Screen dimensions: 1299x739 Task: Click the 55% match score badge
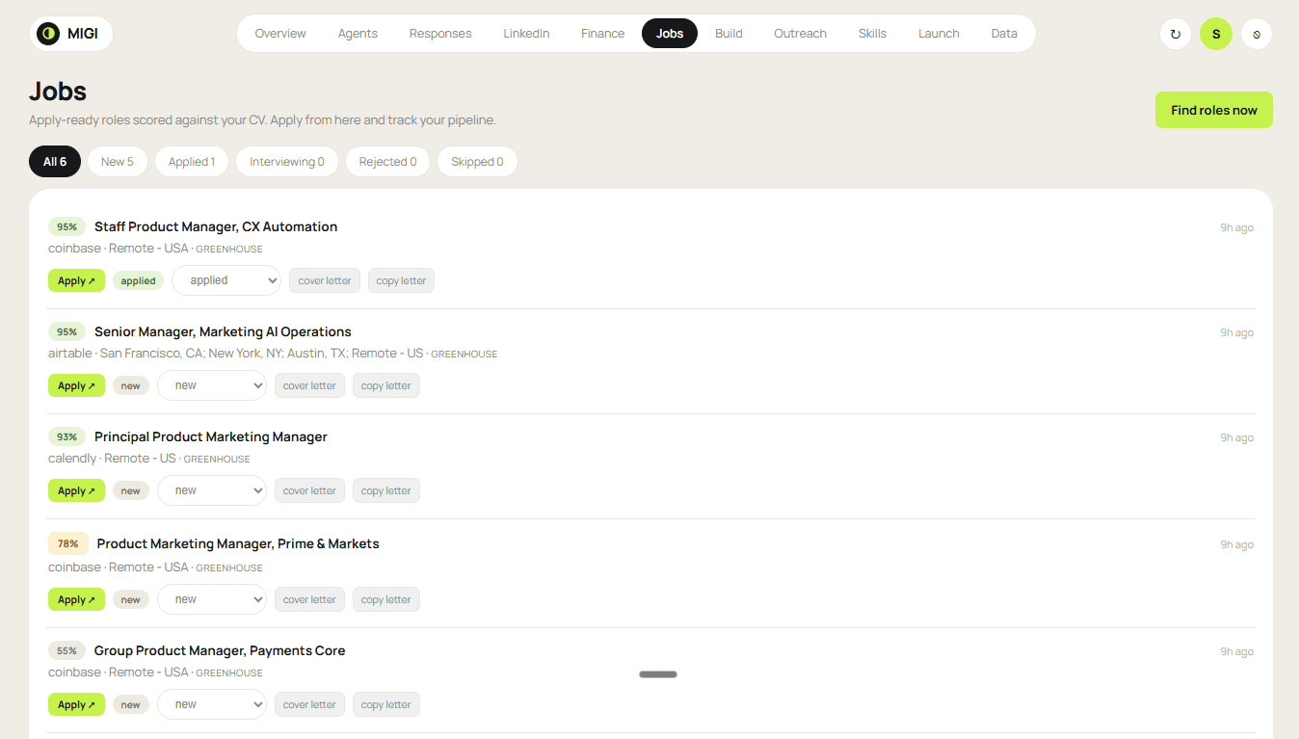(66, 650)
